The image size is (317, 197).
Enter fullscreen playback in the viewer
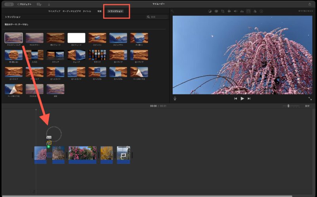[x=310, y=98]
